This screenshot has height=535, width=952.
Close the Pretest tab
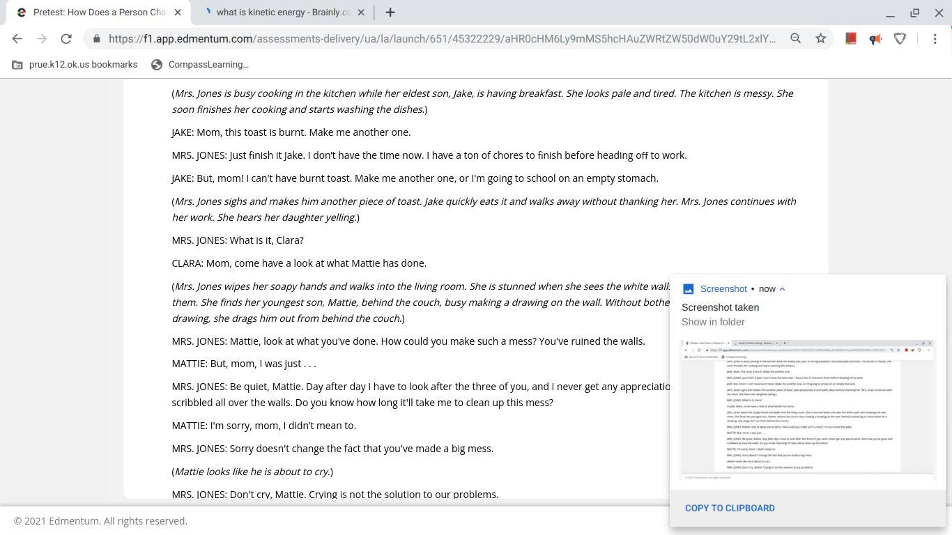click(177, 13)
